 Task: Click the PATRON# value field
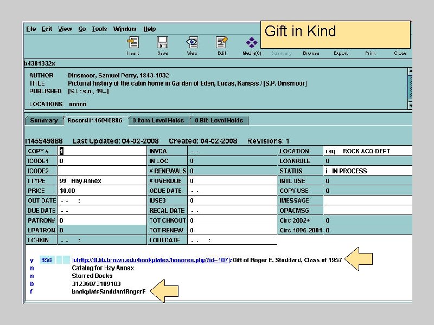click(102, 220)
